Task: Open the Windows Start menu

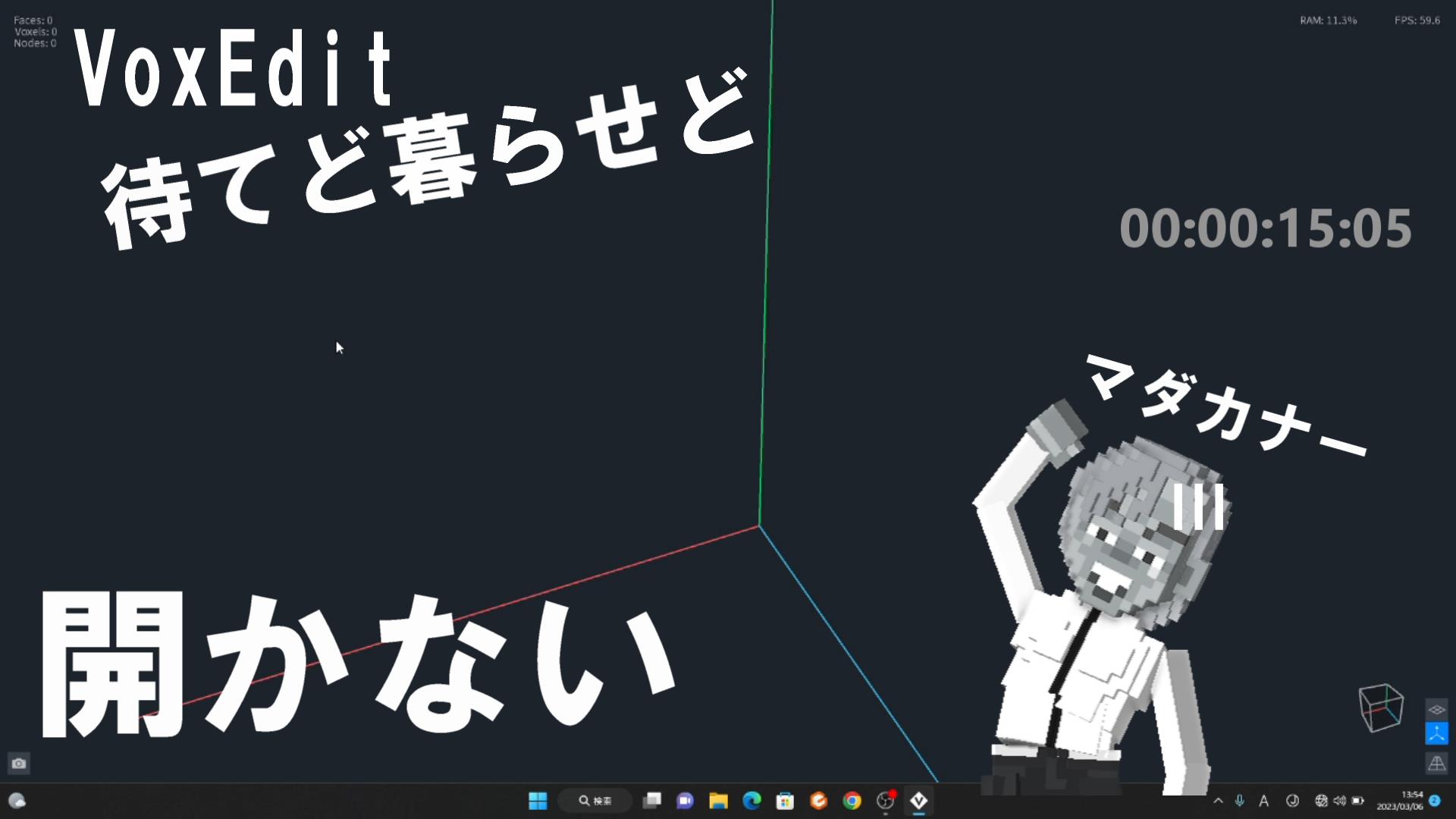Action: (538, 801)
